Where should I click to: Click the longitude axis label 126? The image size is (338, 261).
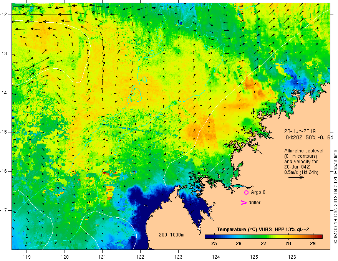point(292,257)
